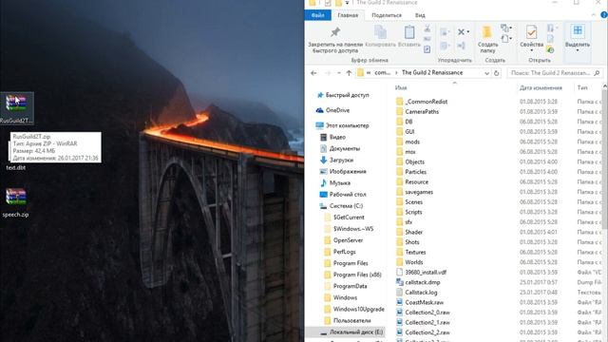Screen dimensions: 608x342
Task: Open Свойства properties of the selection
Action: point(531,33)
